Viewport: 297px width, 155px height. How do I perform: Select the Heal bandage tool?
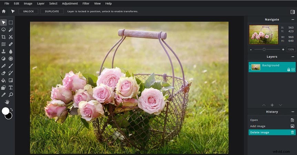click(x=11, y=44)
